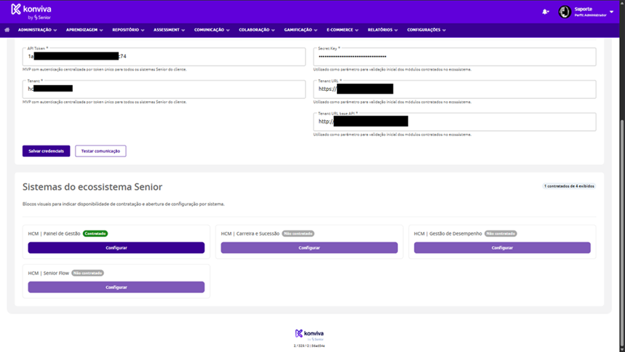The image size is (625, 352).
Task: Open the notifications bell icon
Action: pyautogui.click(x=545, y=12)
